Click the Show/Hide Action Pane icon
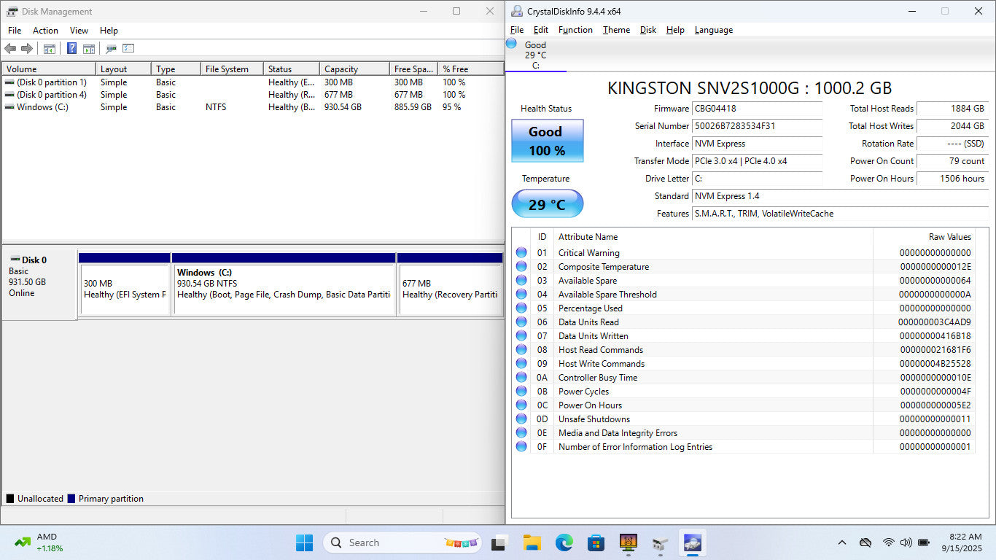The width and height of the screenshot is (996, 560). pyautogui.click(x=89, y=49)
